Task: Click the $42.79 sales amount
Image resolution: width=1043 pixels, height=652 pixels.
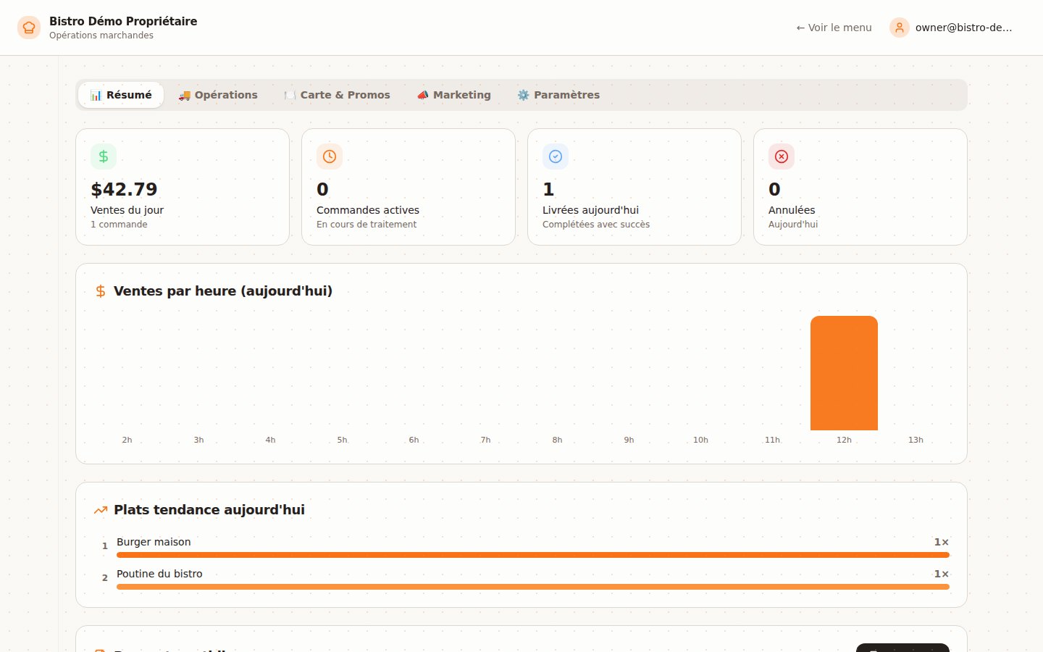Action: [x=124, y=189]
